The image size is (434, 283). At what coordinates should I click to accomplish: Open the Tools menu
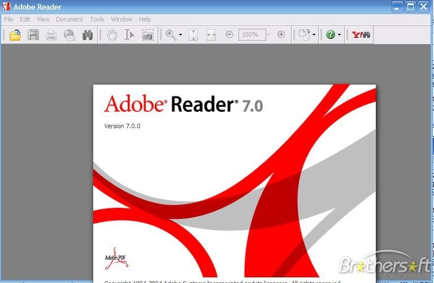tap(97, 19)
